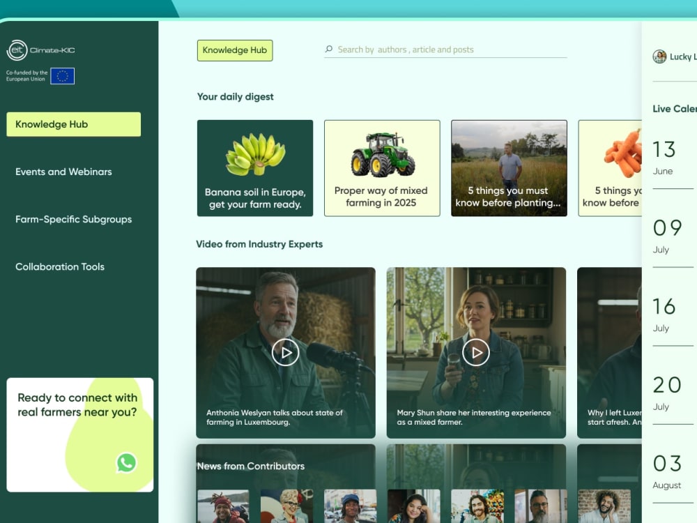Select Knowledge Hub in the sidebar
Screen dimensions: 697x523
74,124
